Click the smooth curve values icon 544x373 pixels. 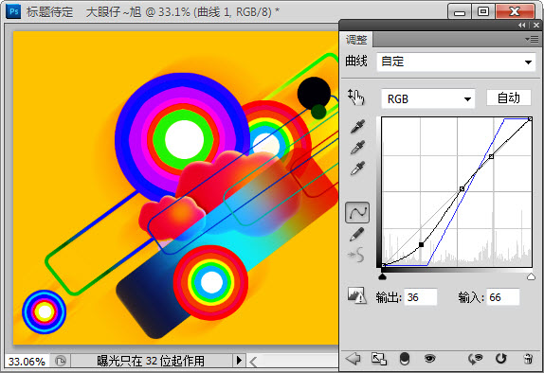pyautogui.click(x=356, y=255)
